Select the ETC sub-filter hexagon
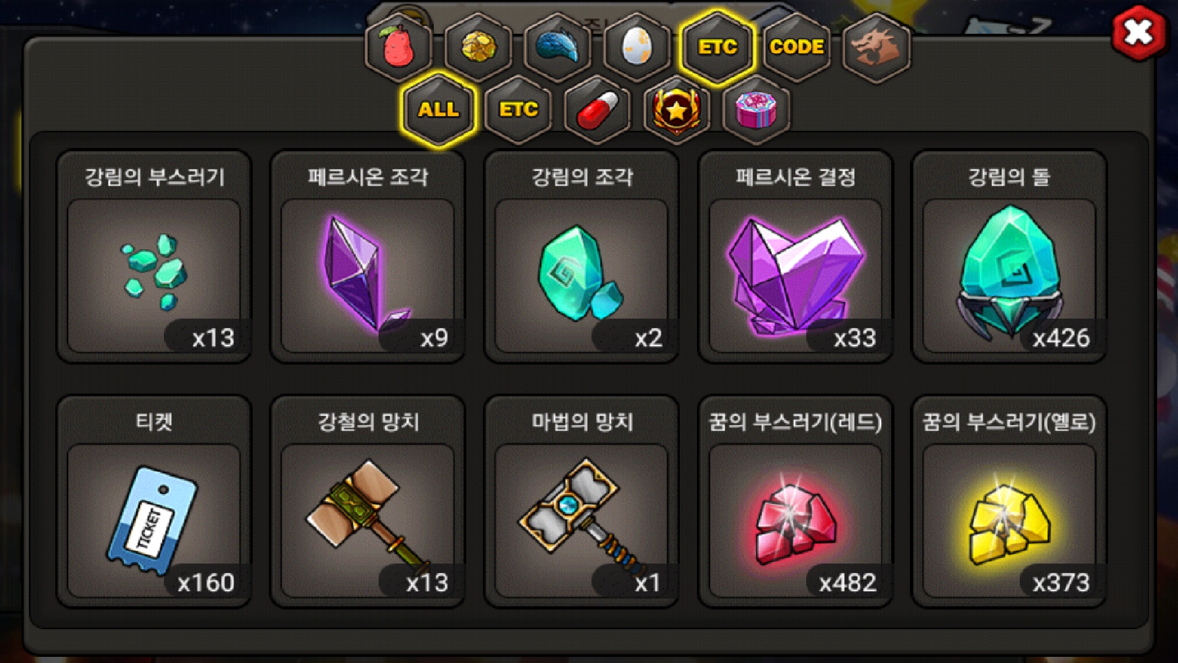1178x663 pixels. [518, 110]
